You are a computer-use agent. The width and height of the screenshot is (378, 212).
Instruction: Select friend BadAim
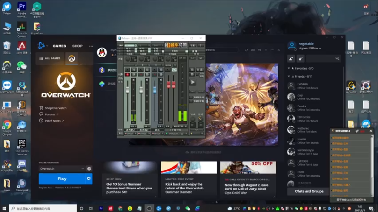pyautogui.click(x=314, y=86)
